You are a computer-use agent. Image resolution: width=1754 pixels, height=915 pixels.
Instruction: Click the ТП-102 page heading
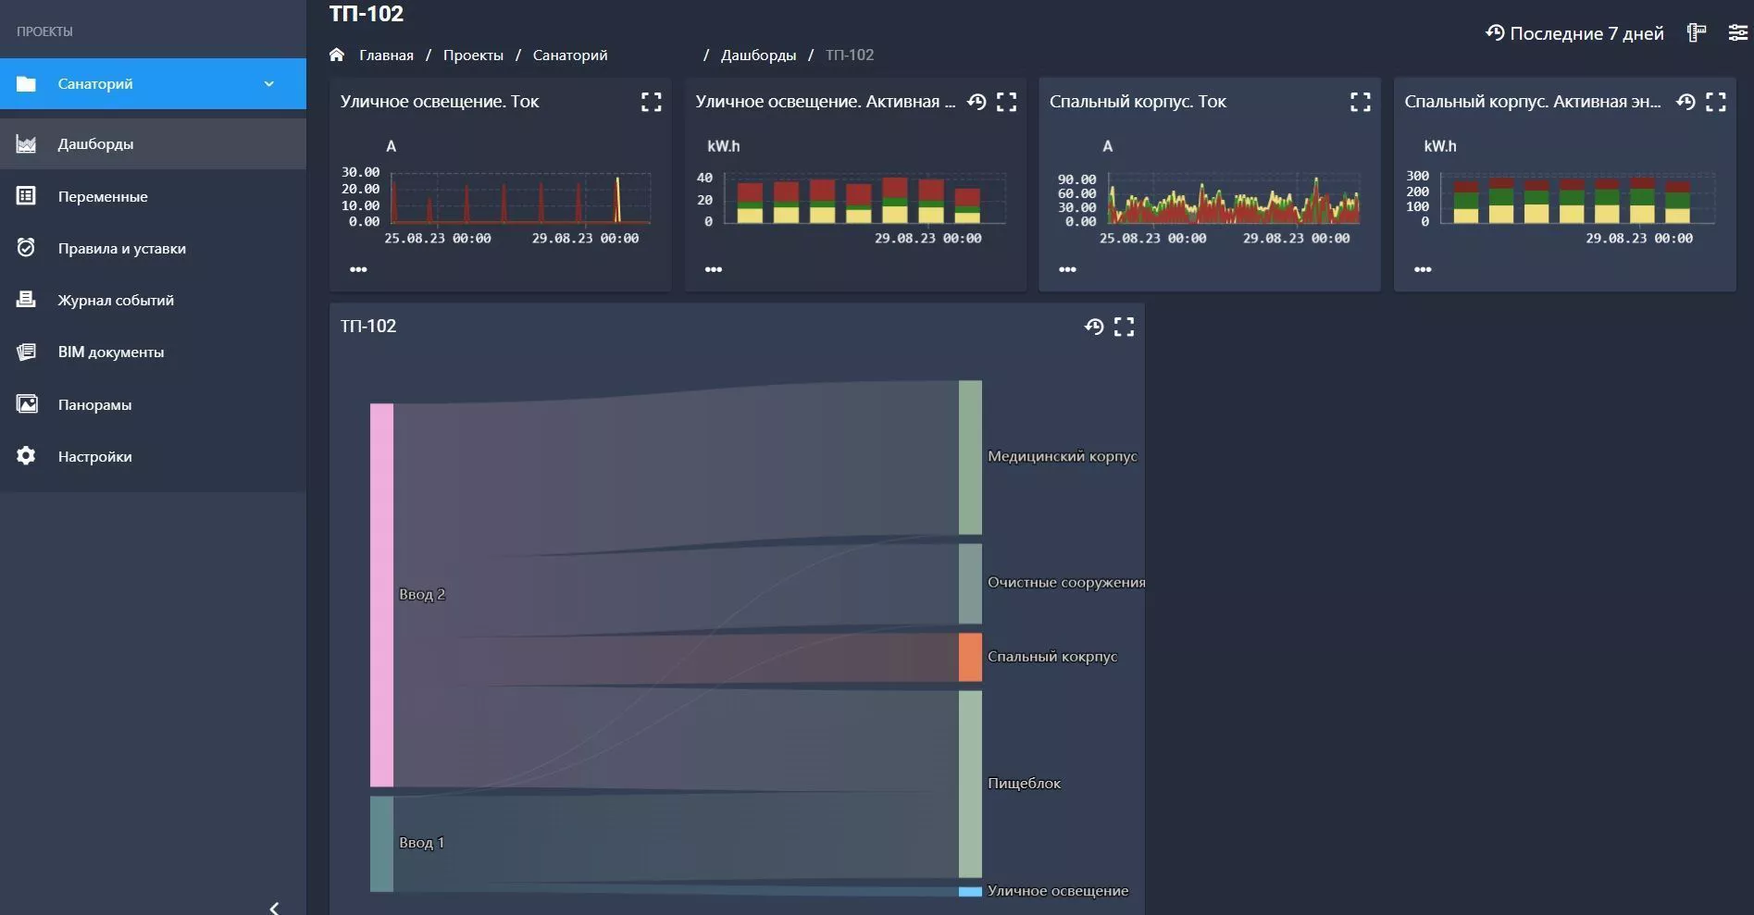367,14
